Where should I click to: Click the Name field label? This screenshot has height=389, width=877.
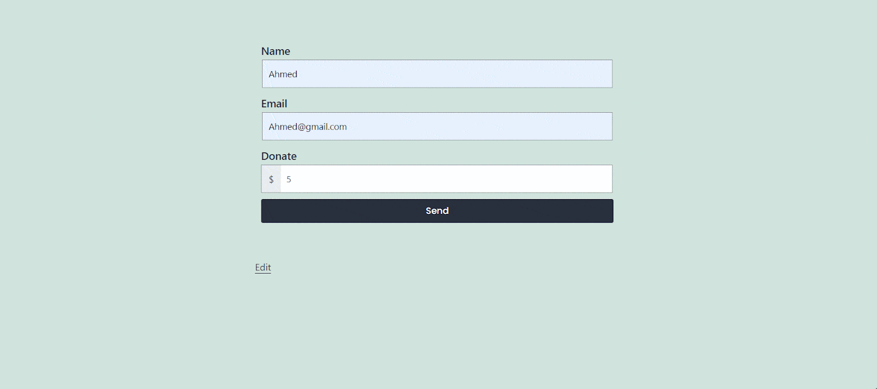tap(276, 51)
